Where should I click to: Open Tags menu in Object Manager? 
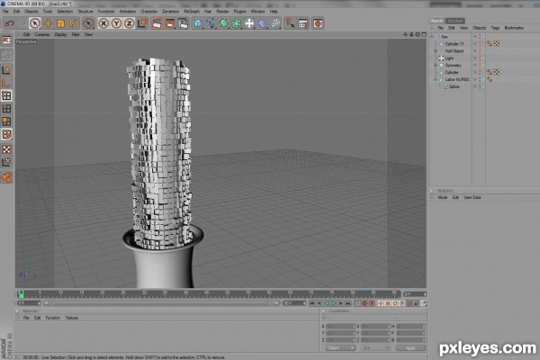point(495,28)
